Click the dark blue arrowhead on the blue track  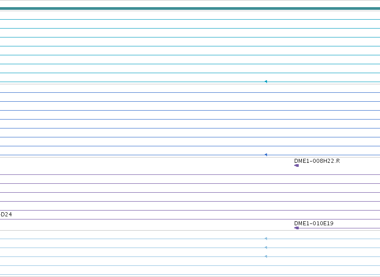tap(266, 155)
